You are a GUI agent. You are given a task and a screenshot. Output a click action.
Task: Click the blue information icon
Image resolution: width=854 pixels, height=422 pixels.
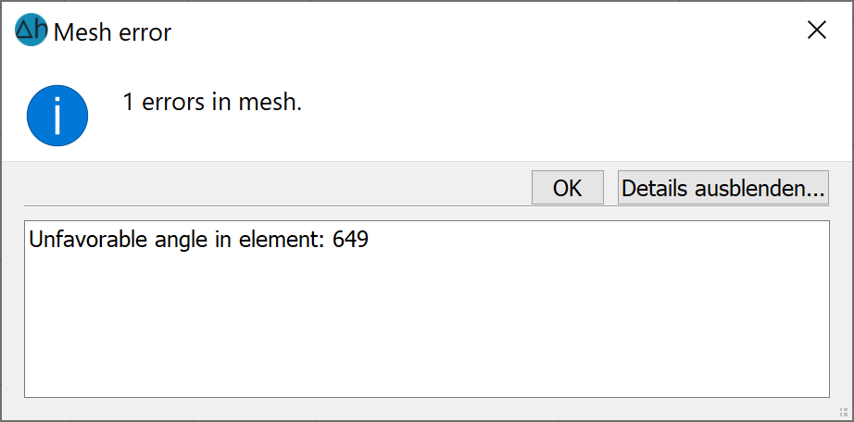click(x=57, y=116)
